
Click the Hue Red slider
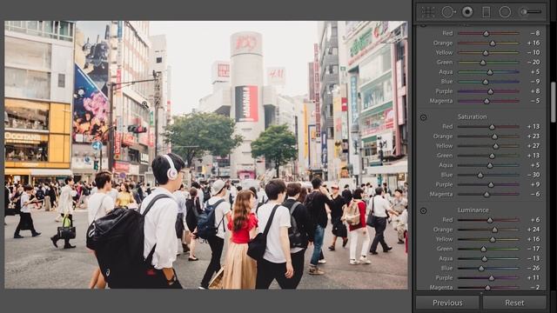tap(488, 33)
